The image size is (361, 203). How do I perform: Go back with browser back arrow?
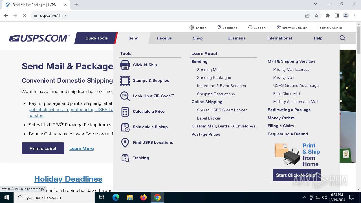click(x=6, y=16)
